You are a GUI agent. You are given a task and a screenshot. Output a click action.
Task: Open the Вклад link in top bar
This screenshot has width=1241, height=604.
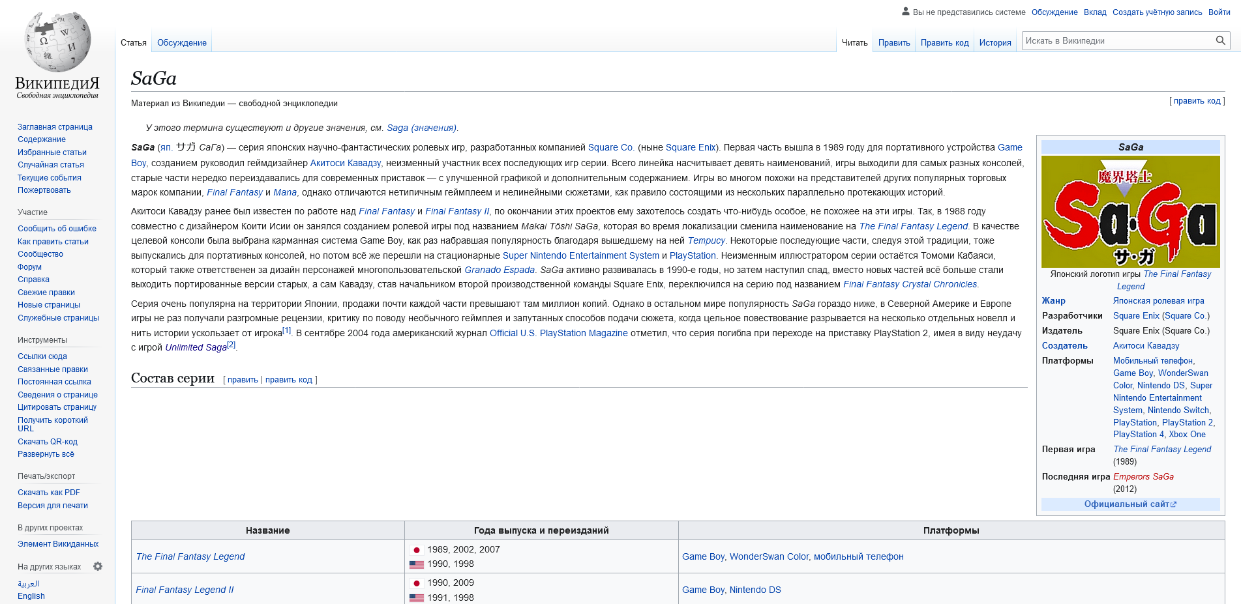coord(1095,12)
